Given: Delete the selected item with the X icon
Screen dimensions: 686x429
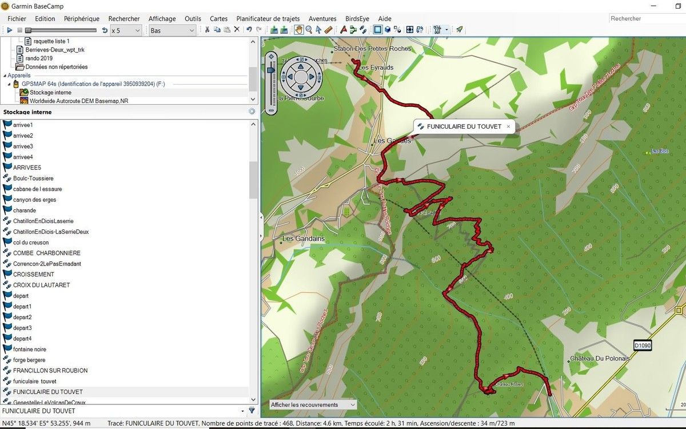Looking at the screenshot, I should click(x=237, y=30).
